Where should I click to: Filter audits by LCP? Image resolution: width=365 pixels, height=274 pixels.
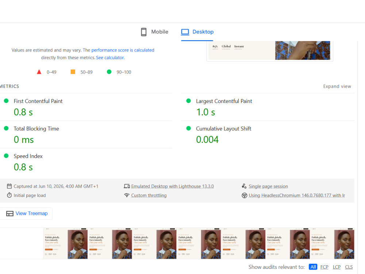(337, 267)
